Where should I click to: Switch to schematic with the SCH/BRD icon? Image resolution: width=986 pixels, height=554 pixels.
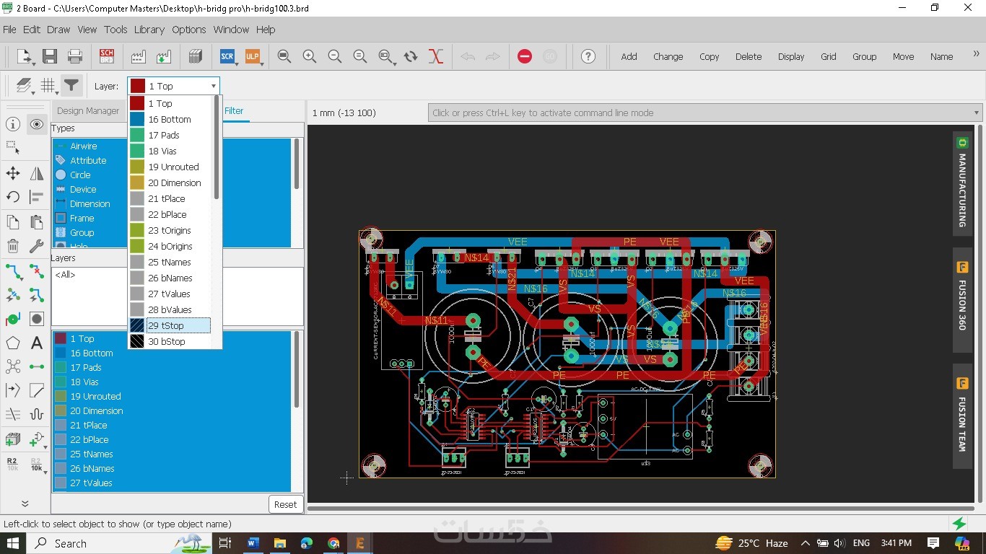[x=106, y=56]
